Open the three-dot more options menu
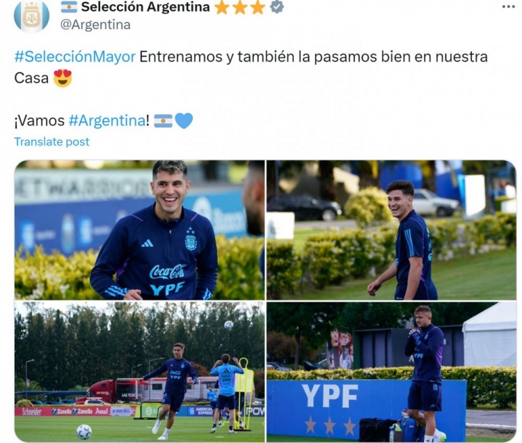 (508, 6)
